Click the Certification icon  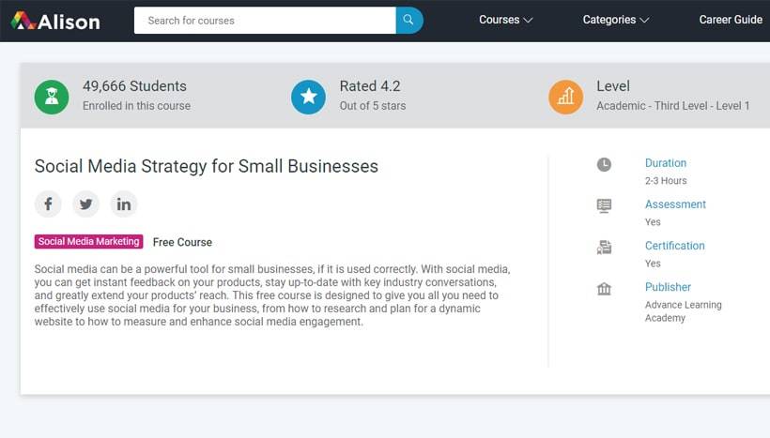pos(604,247)
